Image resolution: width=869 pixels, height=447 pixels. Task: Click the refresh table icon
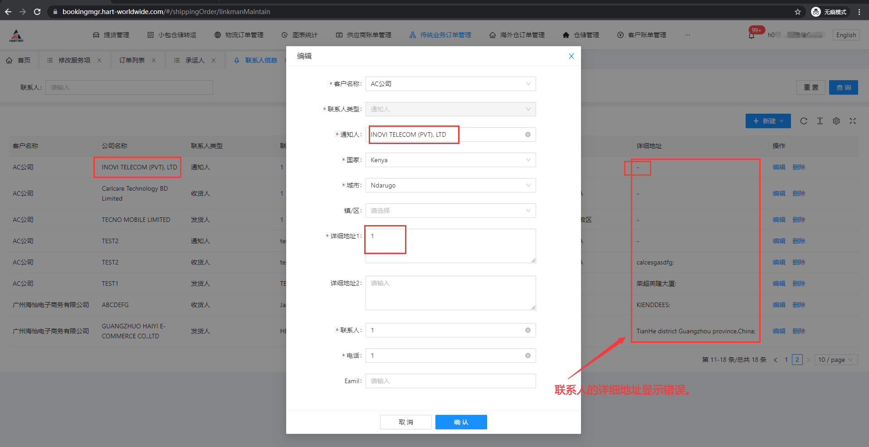(803, 121)
